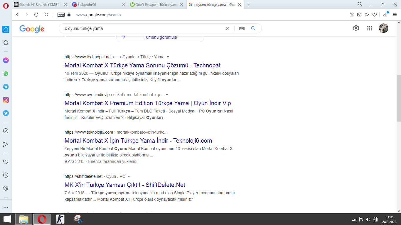This screenshot has height=225, width=401.
Task: Open the sidebar heart icon
Action: tap(6, 162)
